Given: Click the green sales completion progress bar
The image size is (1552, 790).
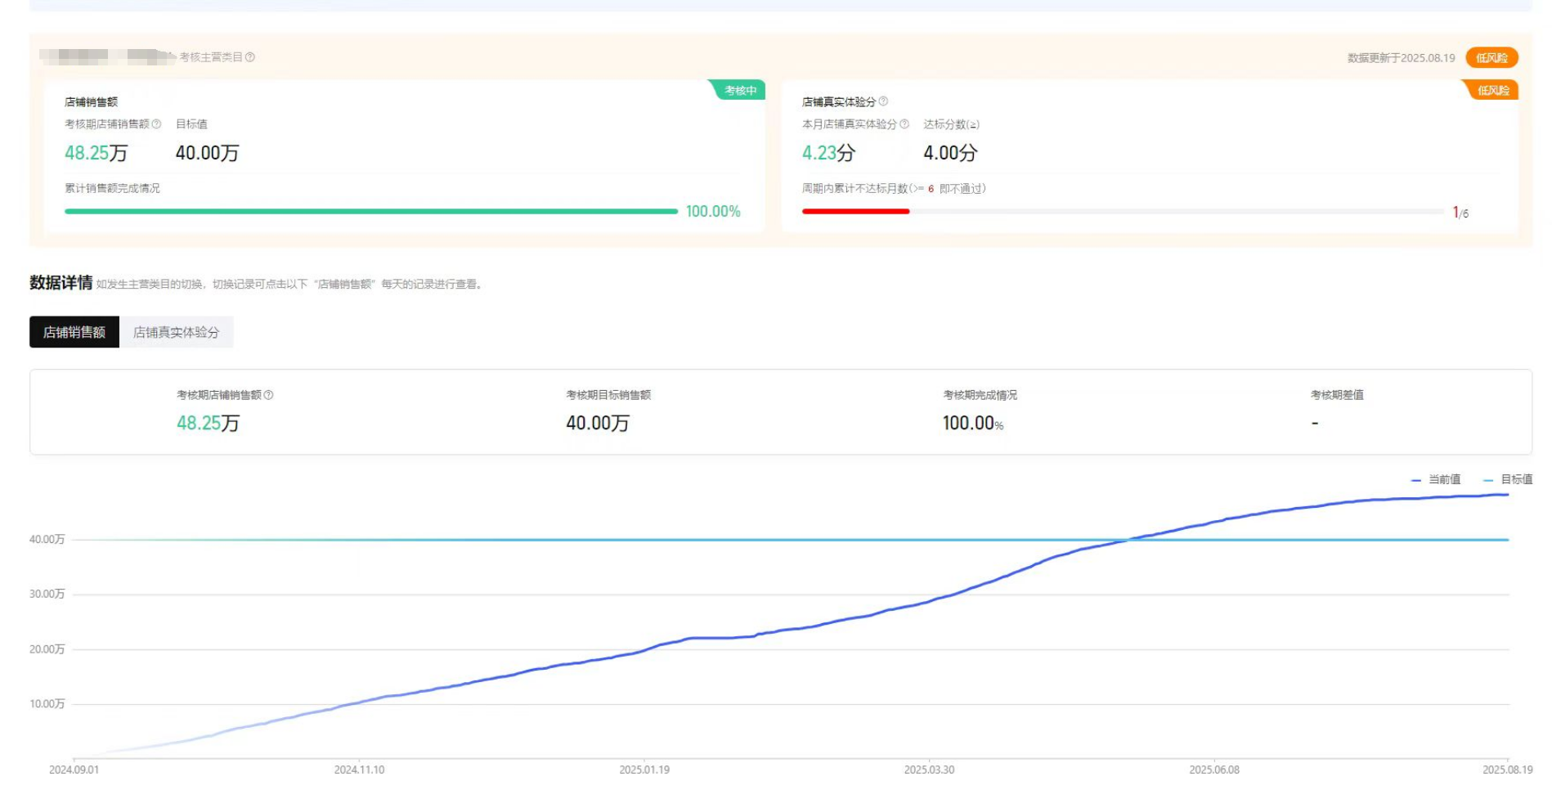Looking at the screenshot, I should point(370,212).
